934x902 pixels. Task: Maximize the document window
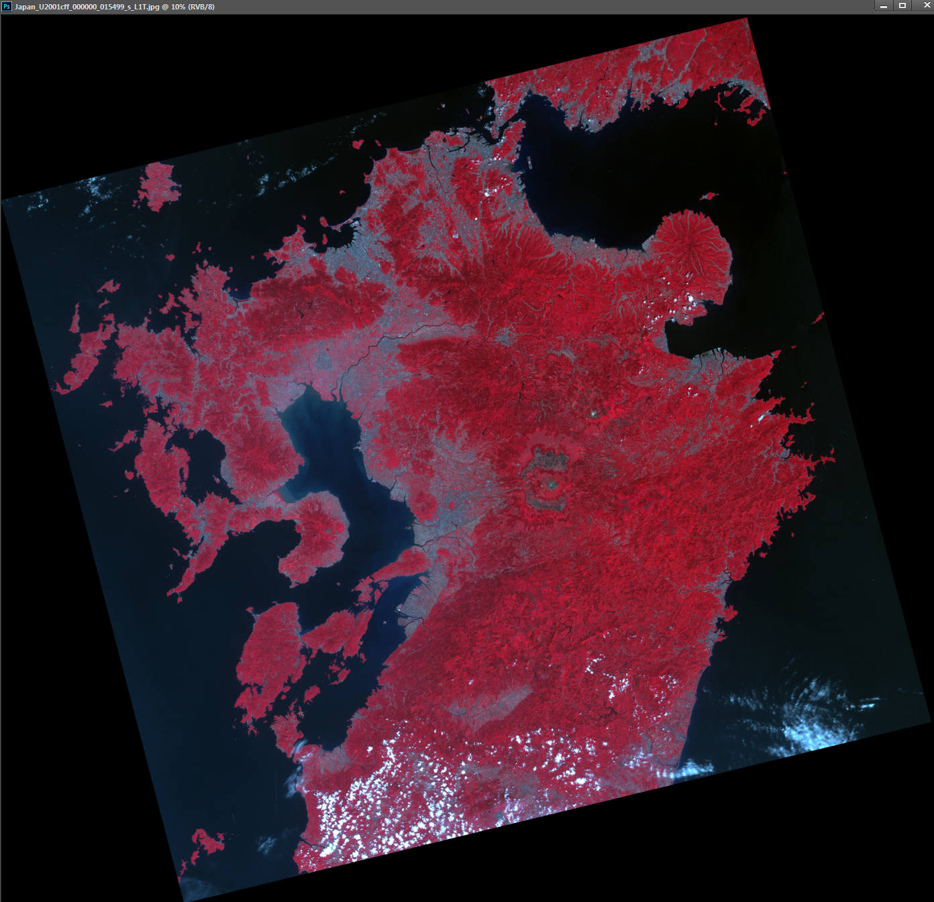(x=902, y=6)
